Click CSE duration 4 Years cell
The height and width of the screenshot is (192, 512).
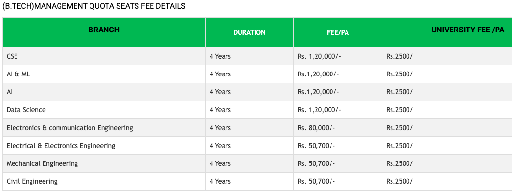(x=250, y=56)
